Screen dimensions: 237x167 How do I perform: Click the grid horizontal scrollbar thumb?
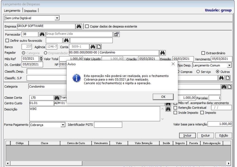coord(46,163)
